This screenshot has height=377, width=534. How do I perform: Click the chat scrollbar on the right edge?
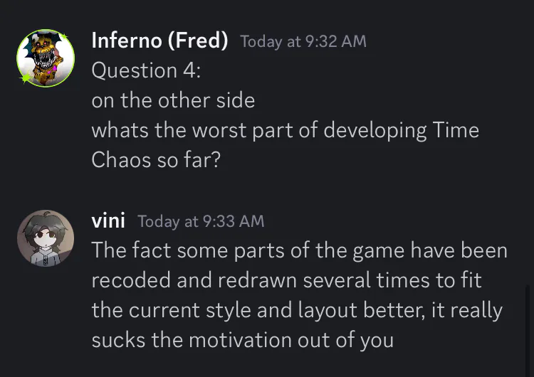527,330
